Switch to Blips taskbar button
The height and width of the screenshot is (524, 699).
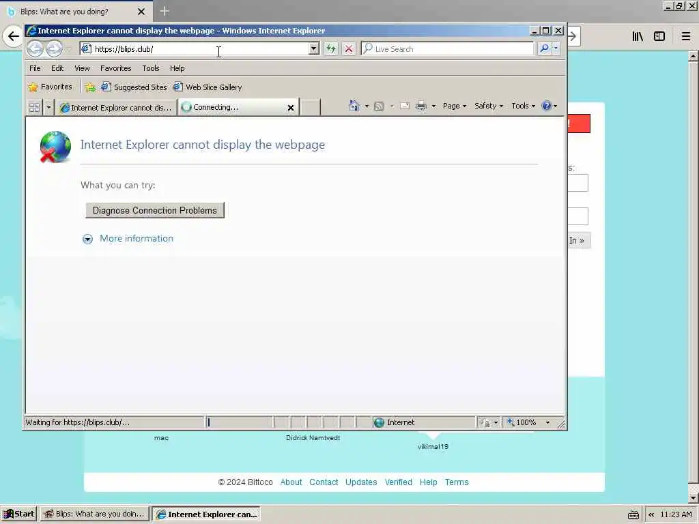click(94, 514)
